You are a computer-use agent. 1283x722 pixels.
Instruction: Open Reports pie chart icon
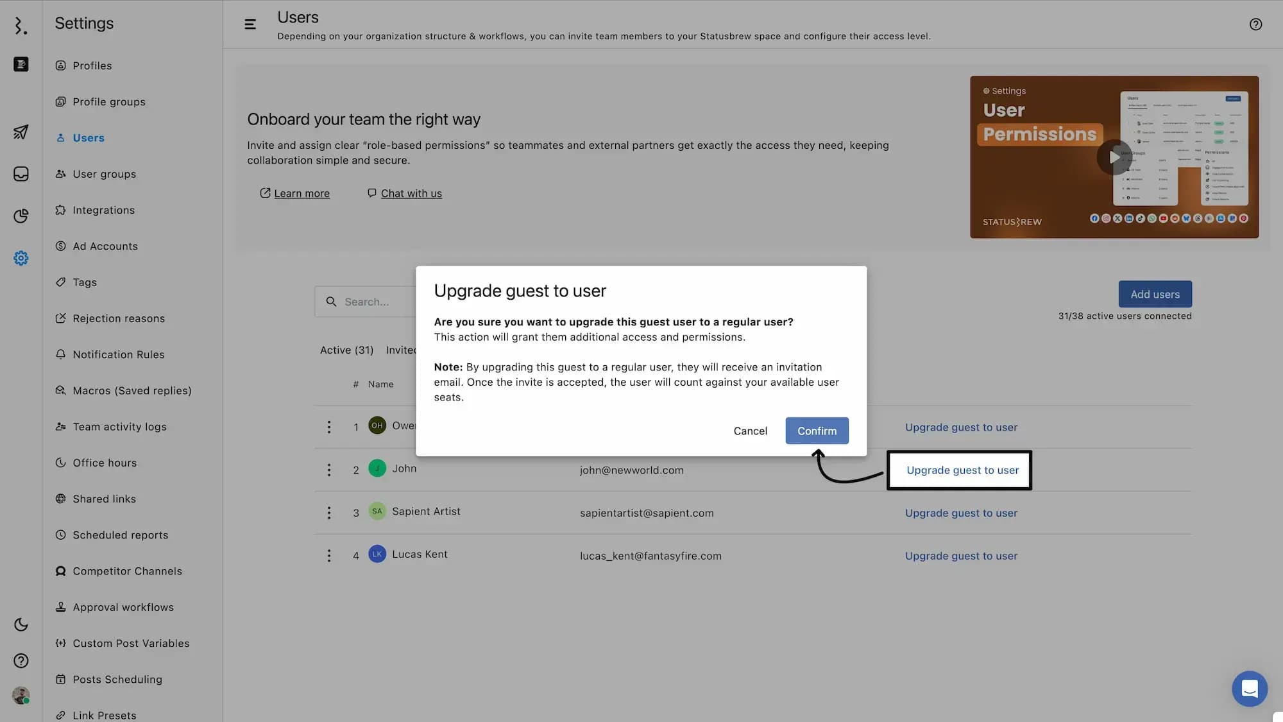point(21,216)
